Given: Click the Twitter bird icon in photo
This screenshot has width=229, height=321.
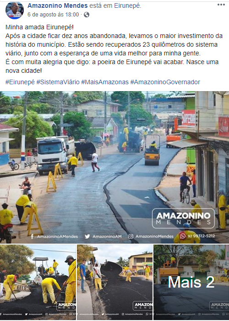Looking at the screenshot, I should tap(87, 236).
